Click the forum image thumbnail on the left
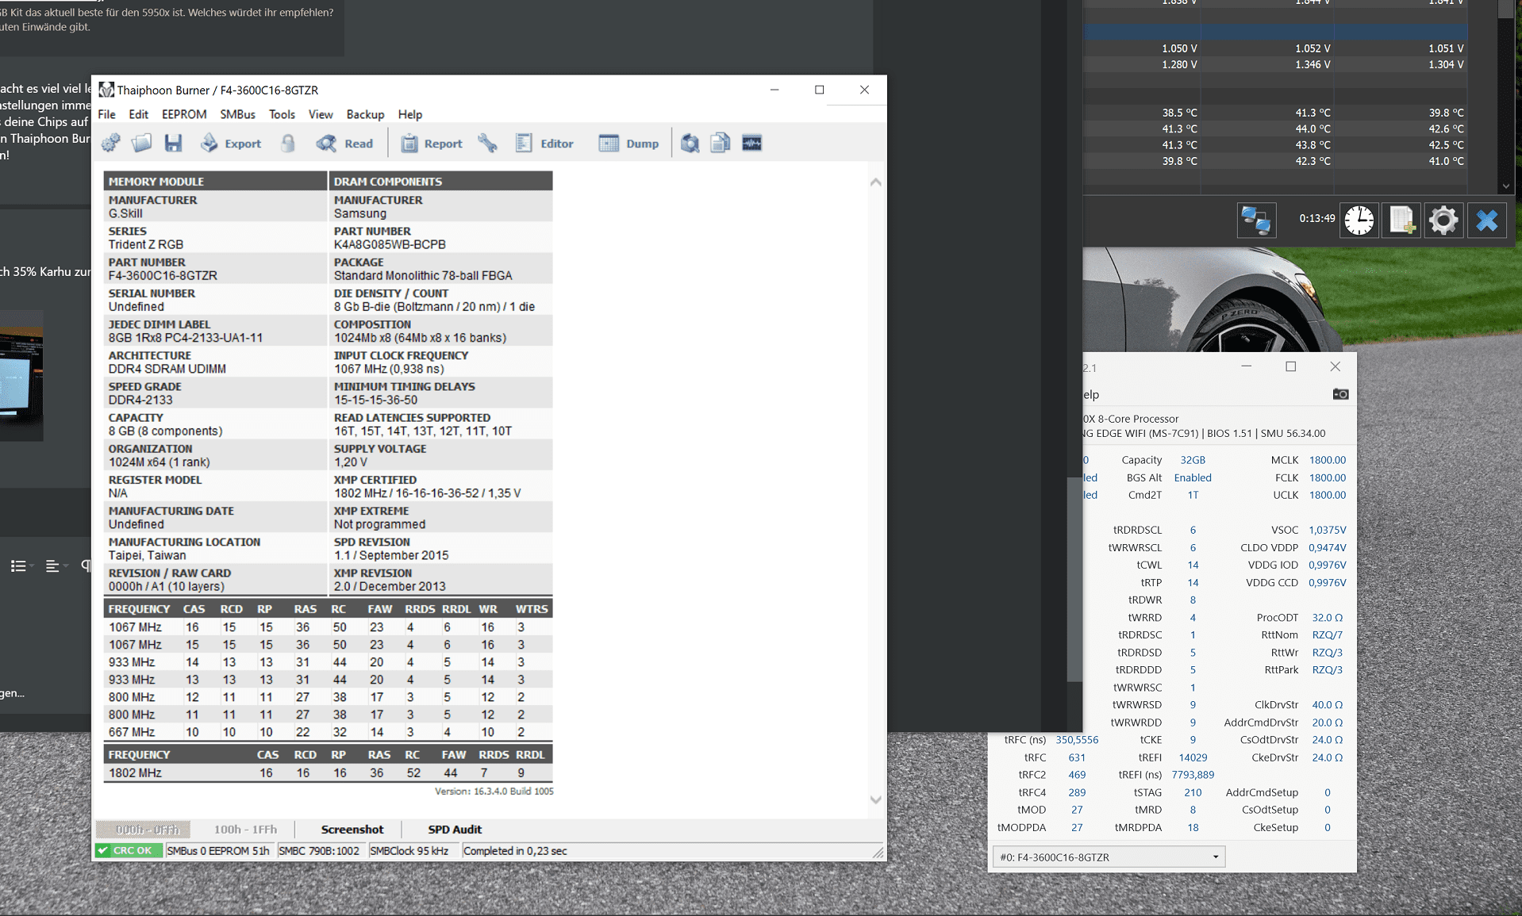Image resolution: width=1522 pixels, height=916 pixels. pyautogui.click(x=21, y=376)
